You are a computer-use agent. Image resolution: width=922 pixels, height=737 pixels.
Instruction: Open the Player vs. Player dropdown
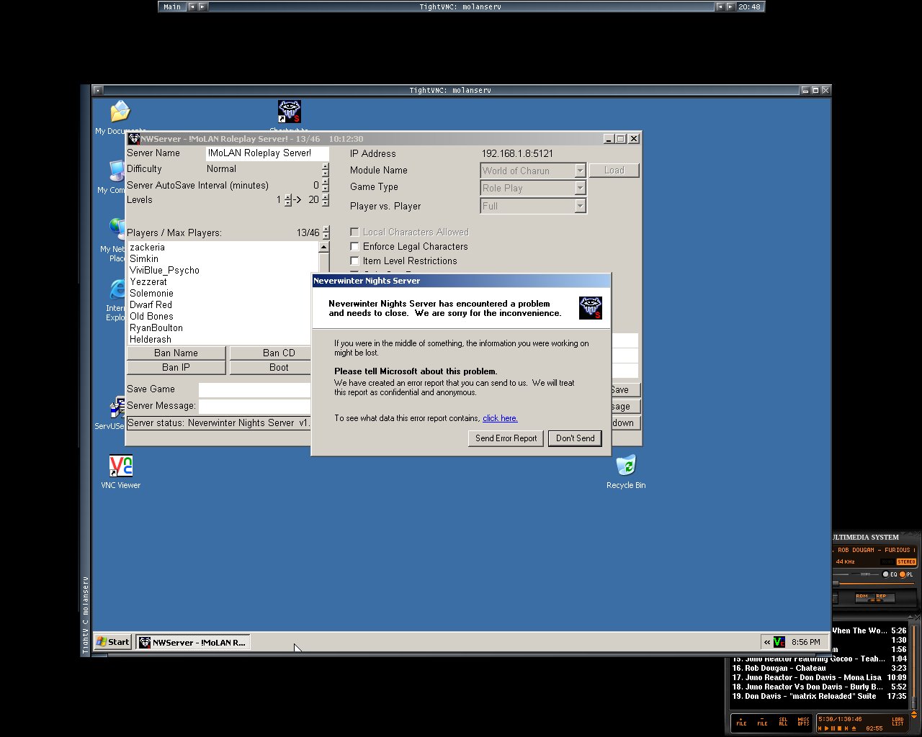(580, 206)
